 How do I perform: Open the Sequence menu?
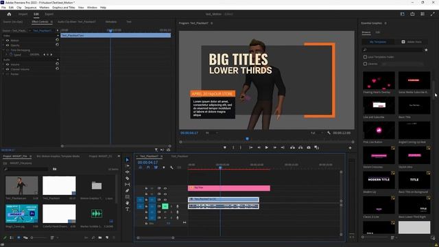(30, 8)
